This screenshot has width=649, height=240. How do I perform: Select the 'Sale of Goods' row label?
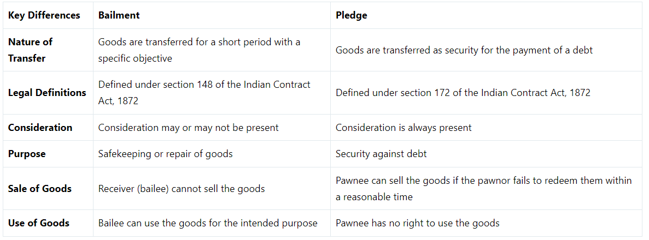pos(39,189)
